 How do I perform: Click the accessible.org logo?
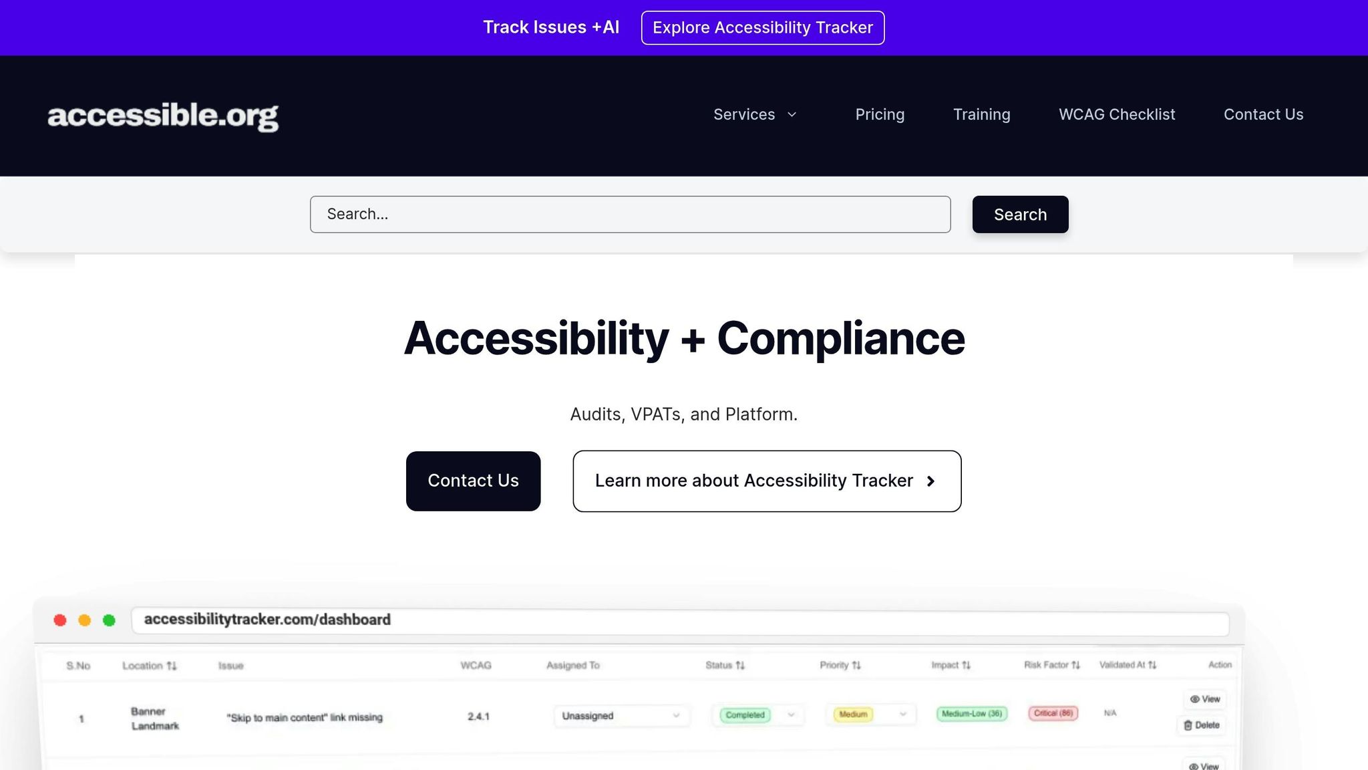click(x=162, y=116)
